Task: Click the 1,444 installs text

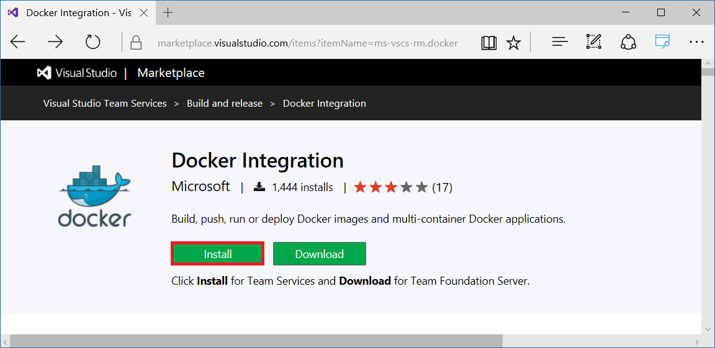Action: coord(302,187)
